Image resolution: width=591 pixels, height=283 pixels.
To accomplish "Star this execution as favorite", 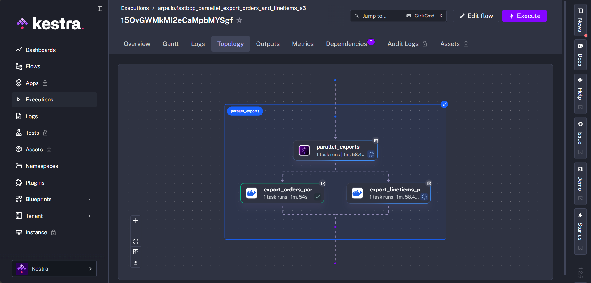I will [239, 20].
